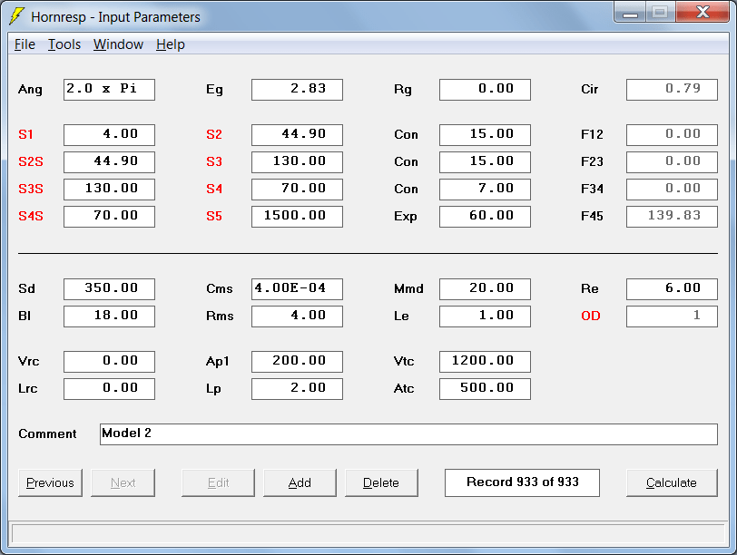Viewport: 737px width, 555px height.
Task: Select the OD field showing 1
Action: coord(673,316)
